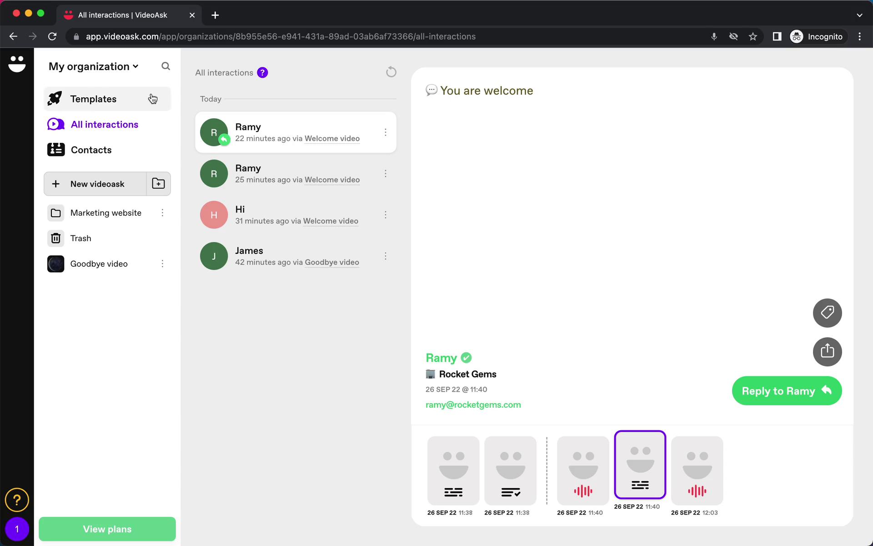873x546 pixels.
Task: Click the All interactions icon
Action: tap(55, 124)
